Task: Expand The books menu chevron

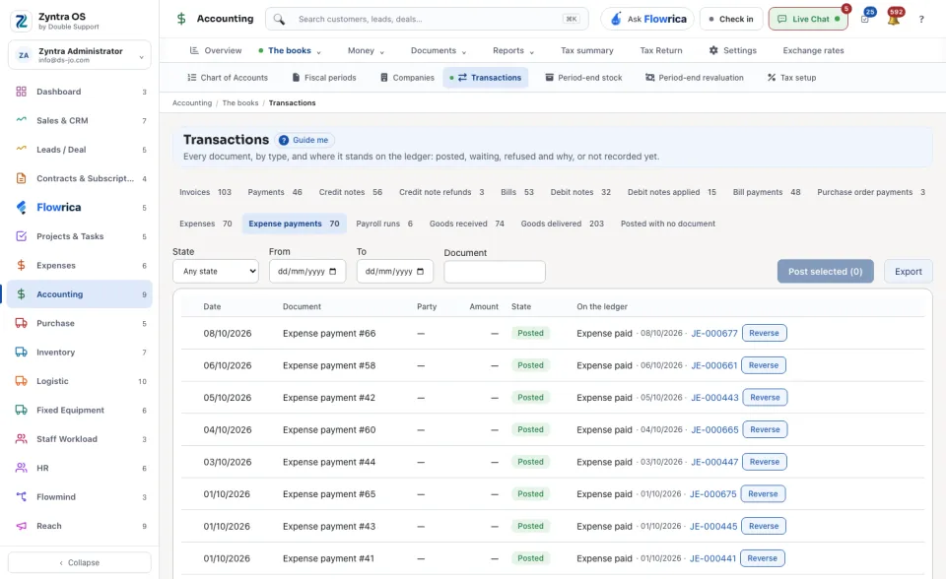Action: click(x=318, y=52)
